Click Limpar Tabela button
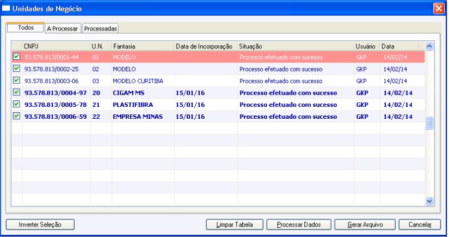 point(235,224)
